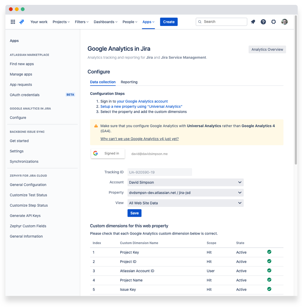Open 'your Google Analytics account' link
This screenshot has height=307, width=302.
tap(142, 101)
